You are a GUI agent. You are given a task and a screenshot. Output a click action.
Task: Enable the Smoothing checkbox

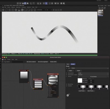(x=78, y=84)
